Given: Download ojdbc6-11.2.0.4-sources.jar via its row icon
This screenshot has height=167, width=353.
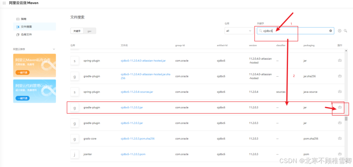Looking at the screenshot, I should click(x=340, y=91).
